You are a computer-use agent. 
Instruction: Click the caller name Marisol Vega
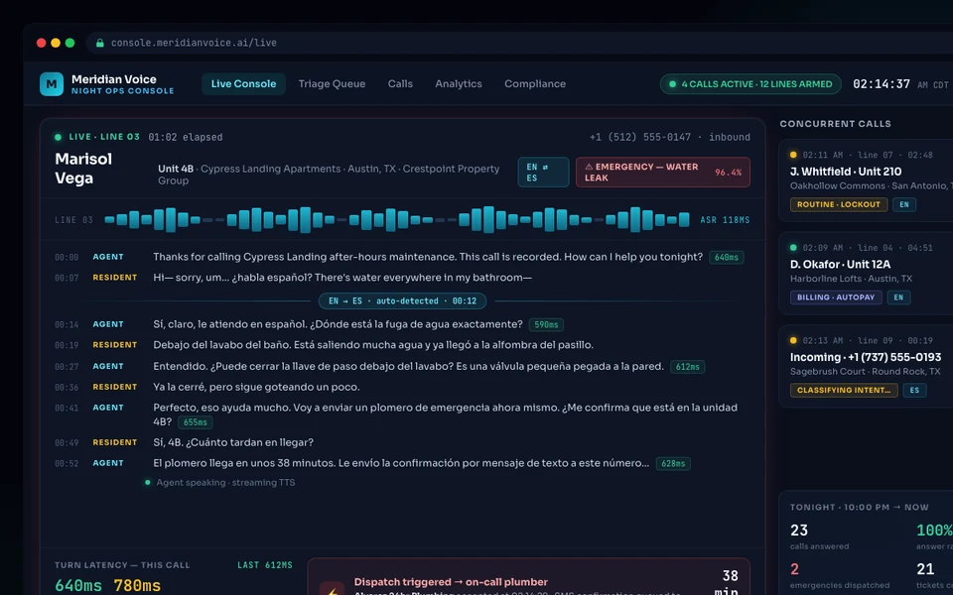pos(83,169)
